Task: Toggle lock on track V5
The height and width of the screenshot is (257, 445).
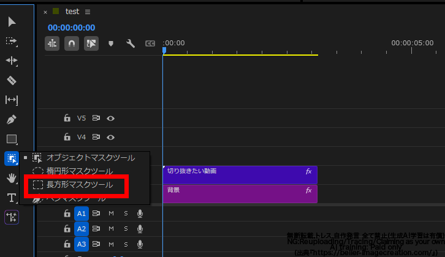Action: [67, 118]
